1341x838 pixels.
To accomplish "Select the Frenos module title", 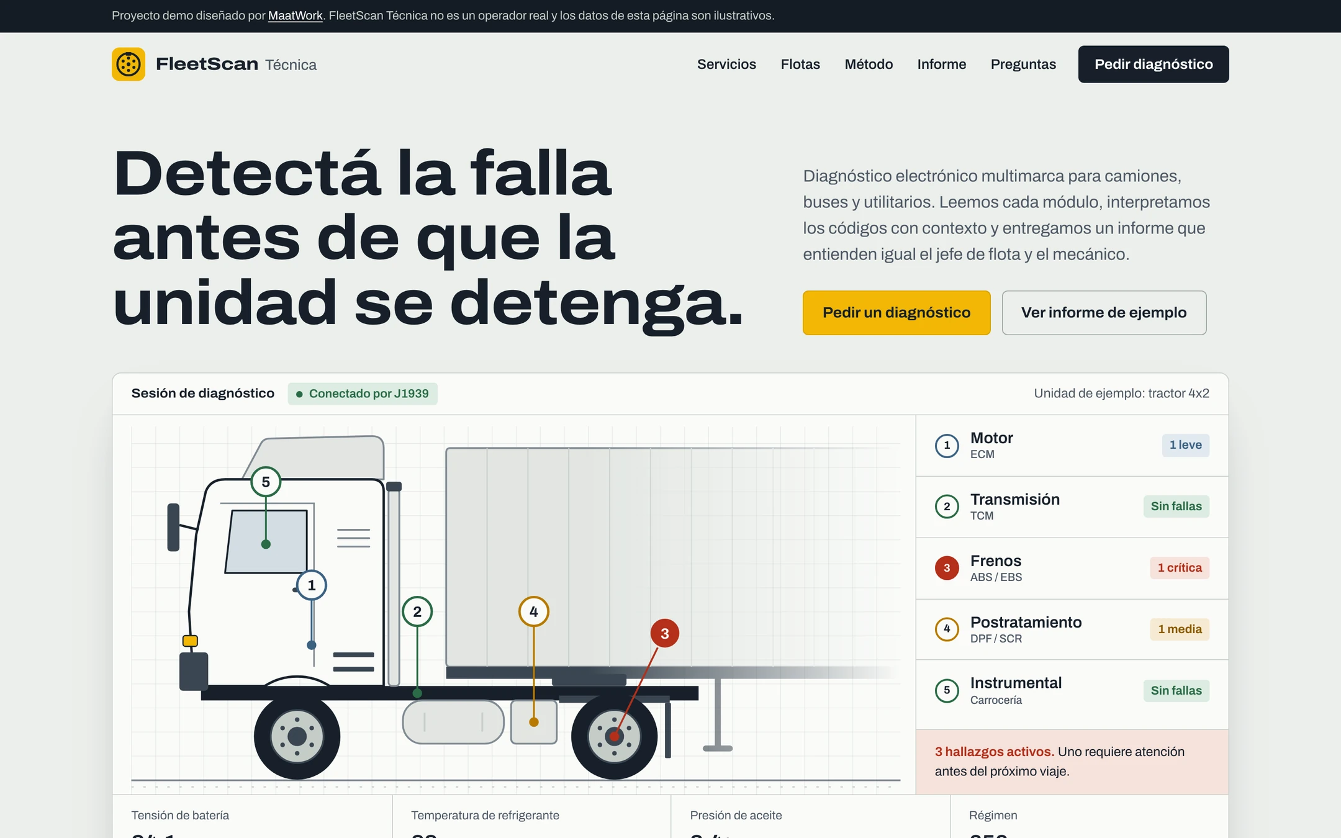I will (996, 561).
